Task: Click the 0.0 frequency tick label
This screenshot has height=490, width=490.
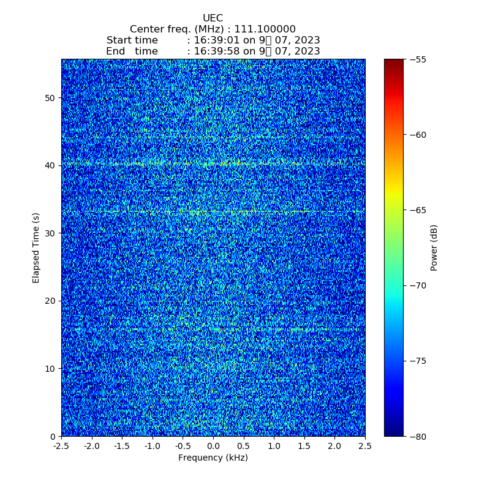Action: click(x=213, y=447)
